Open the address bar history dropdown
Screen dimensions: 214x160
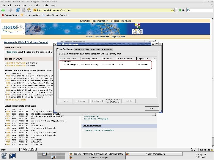click(x=176, y=10)
